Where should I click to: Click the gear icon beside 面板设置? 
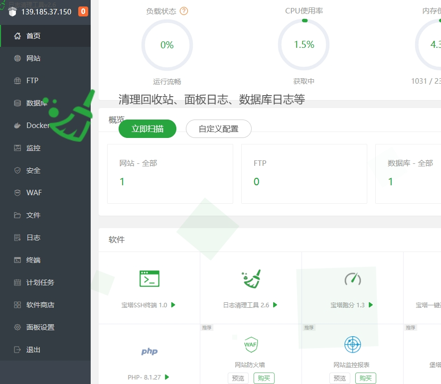coord(17,327)
